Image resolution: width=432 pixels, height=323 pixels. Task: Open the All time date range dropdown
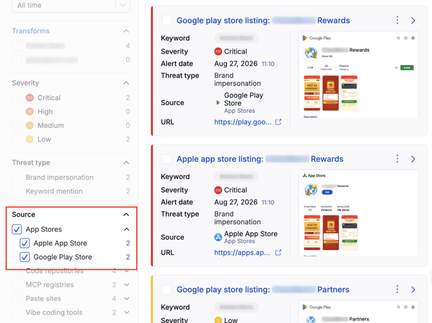(x=71, y=6)
